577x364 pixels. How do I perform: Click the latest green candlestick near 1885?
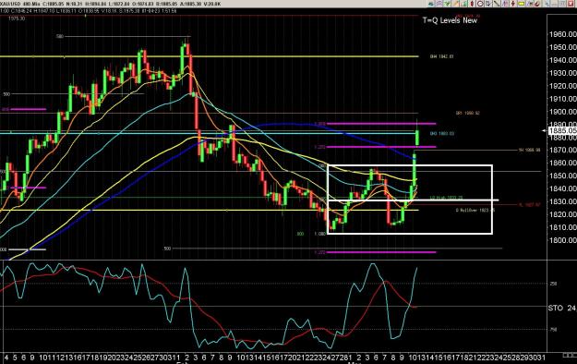point(417,138)
